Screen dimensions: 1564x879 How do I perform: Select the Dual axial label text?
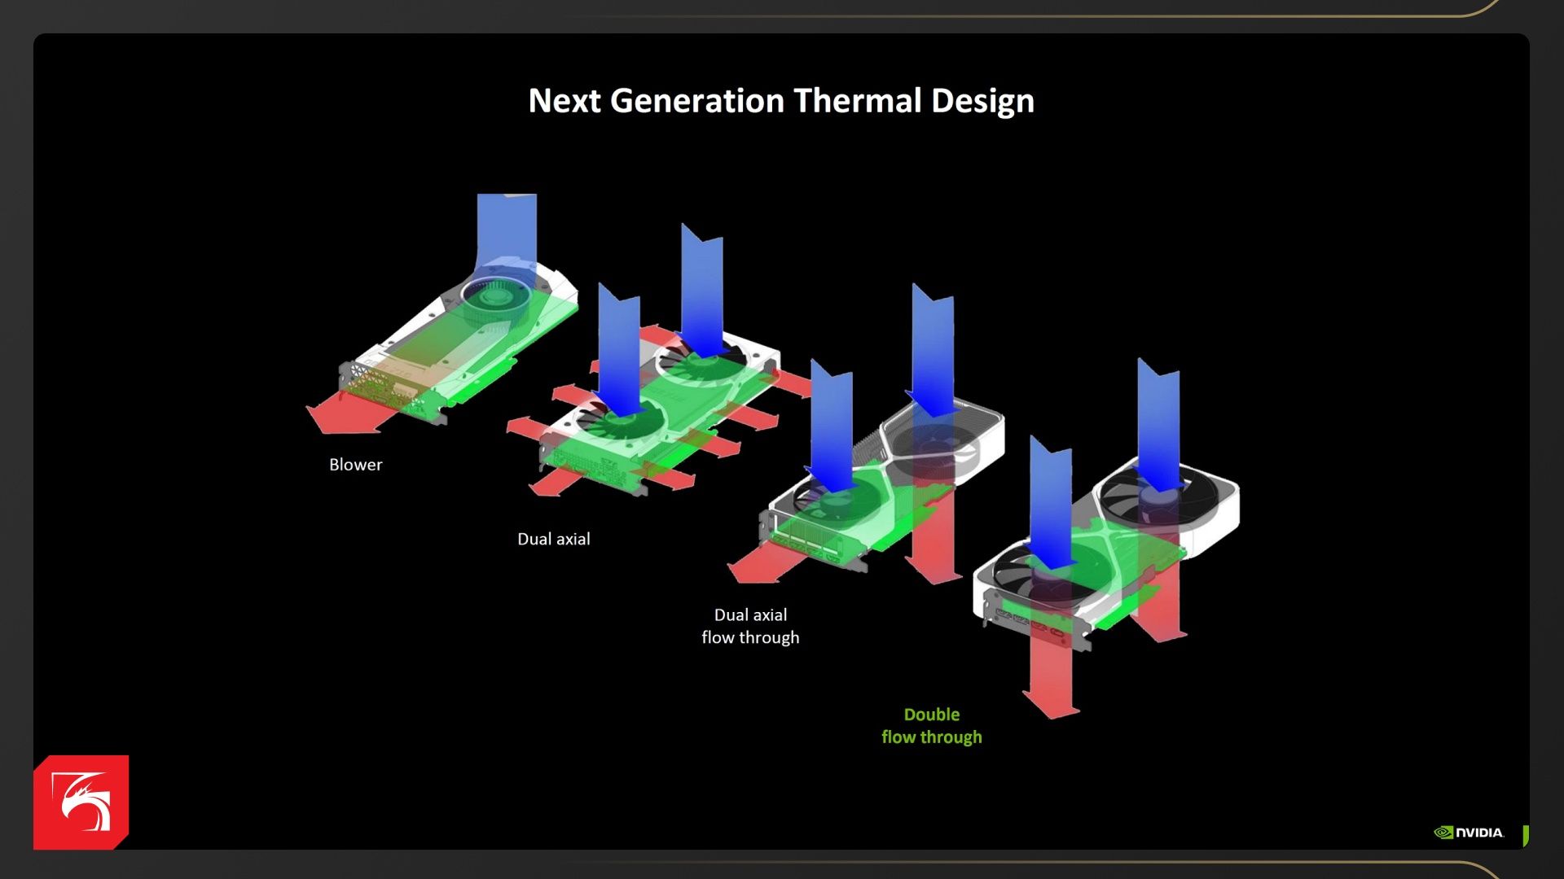tap(553, 539)
